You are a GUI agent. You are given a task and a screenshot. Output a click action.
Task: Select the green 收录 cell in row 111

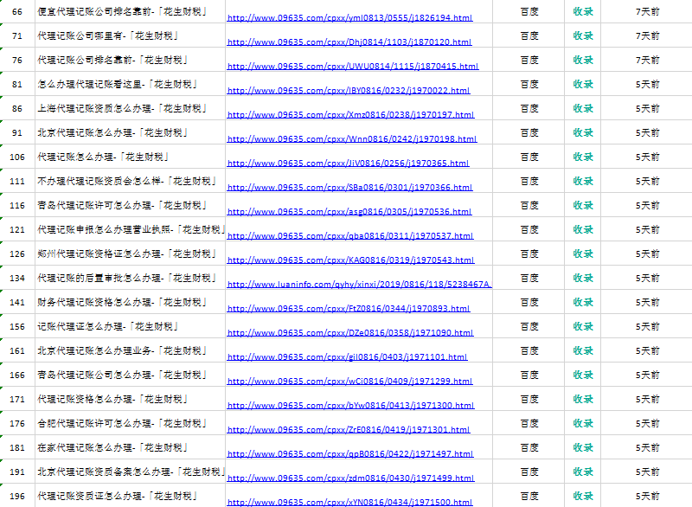pyautogui.click(x=582, y=182)
